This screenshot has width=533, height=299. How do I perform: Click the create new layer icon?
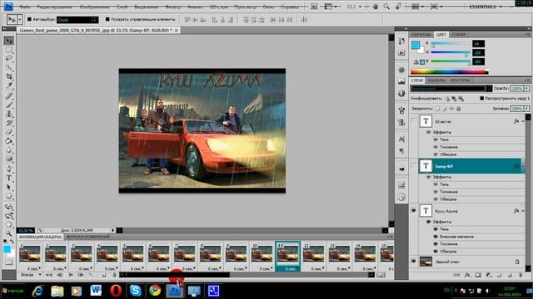point(510,275)
